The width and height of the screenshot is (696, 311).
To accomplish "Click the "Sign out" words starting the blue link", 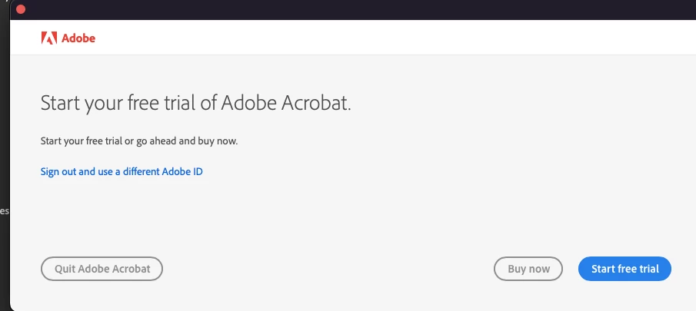I will pos(58,171).
